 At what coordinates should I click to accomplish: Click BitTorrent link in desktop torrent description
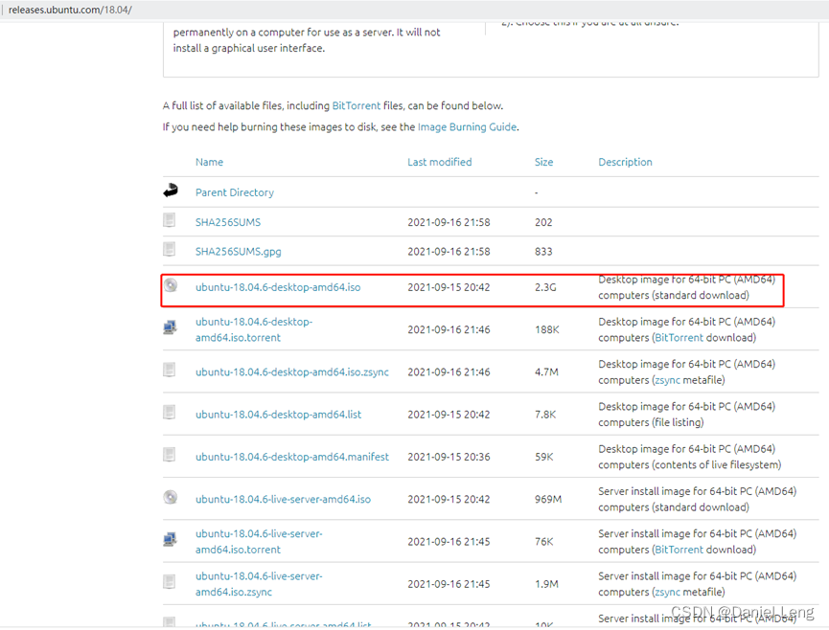pyautogui.click(x=679, y=337)
